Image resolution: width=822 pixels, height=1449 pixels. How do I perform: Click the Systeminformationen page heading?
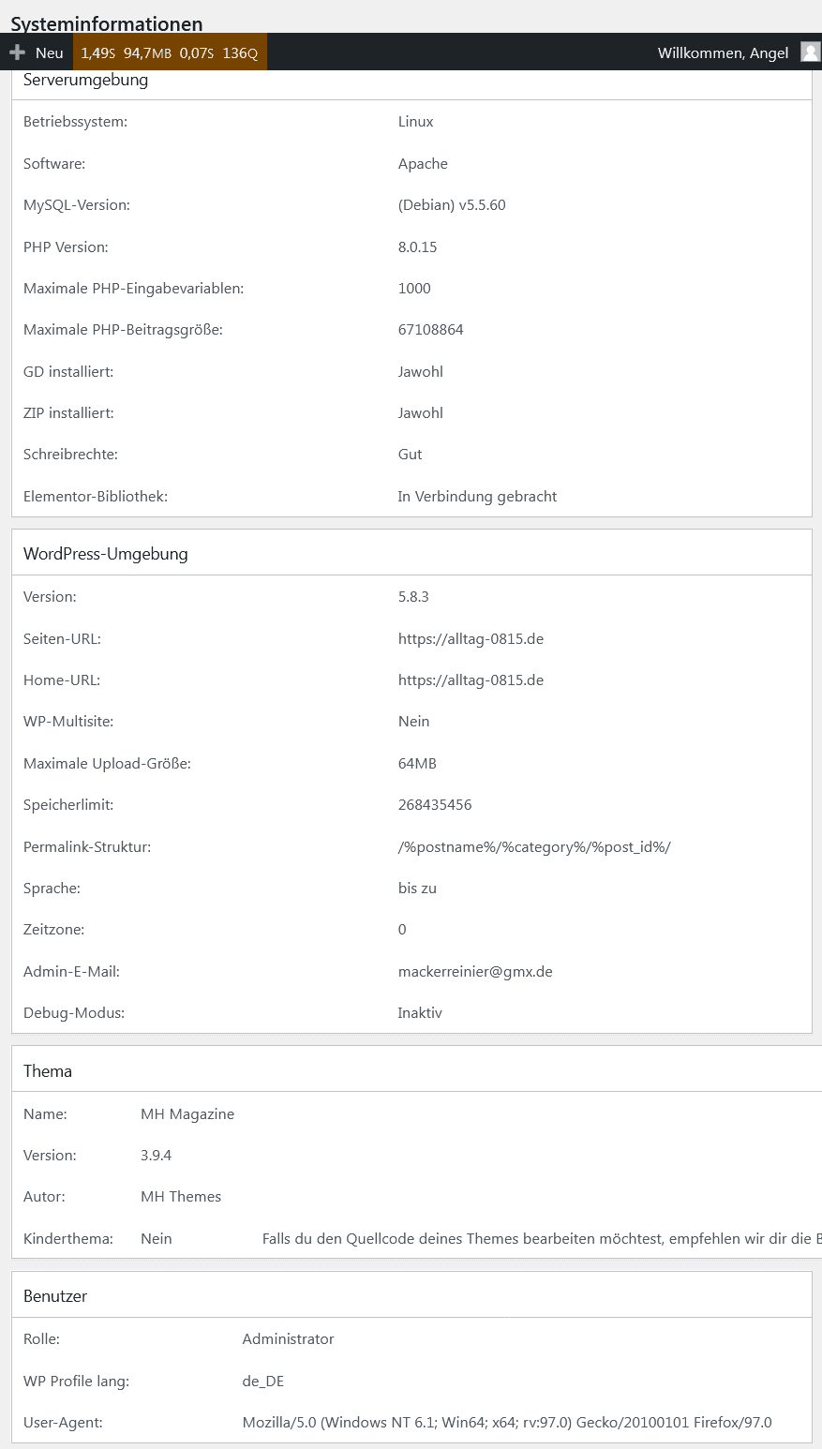107,24
